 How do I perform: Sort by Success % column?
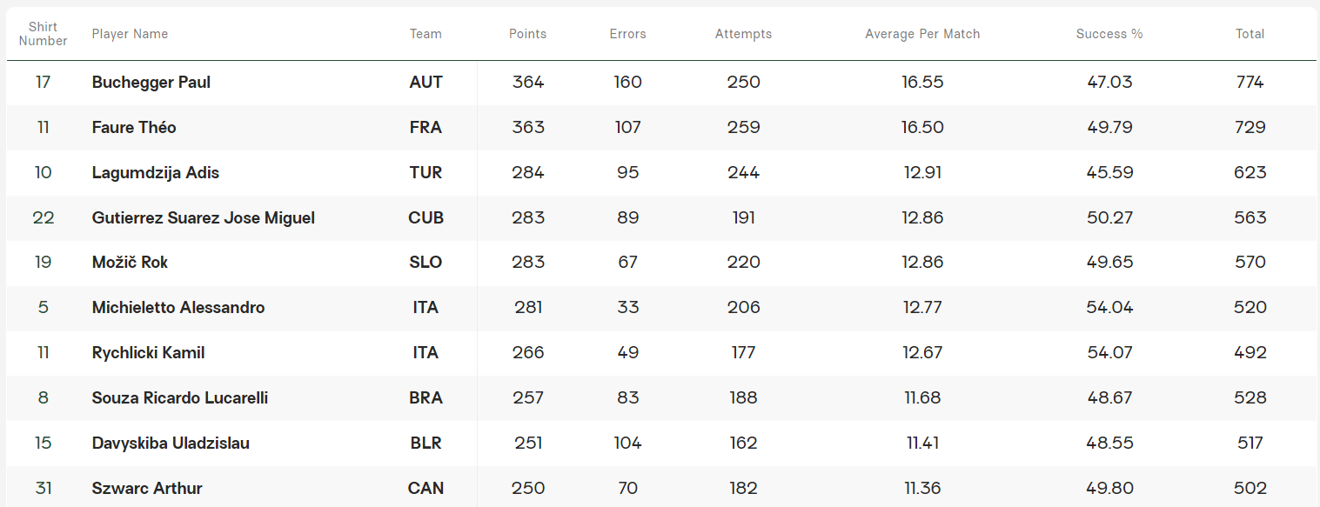(x=1109, y=34)
